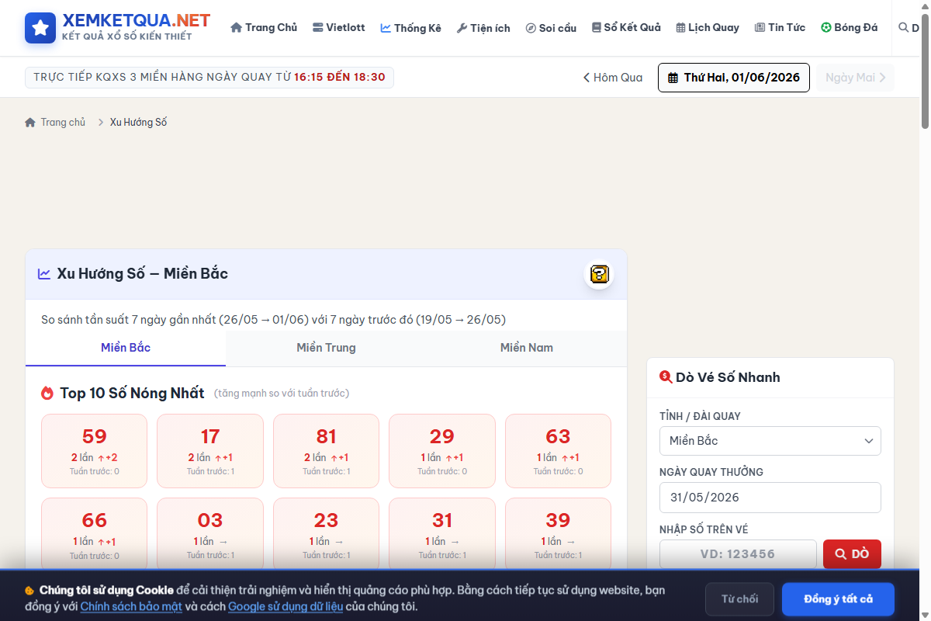Click the red DÒ search button
The height and width of the screenshot is (621, 931).
(x=852, y=554)
